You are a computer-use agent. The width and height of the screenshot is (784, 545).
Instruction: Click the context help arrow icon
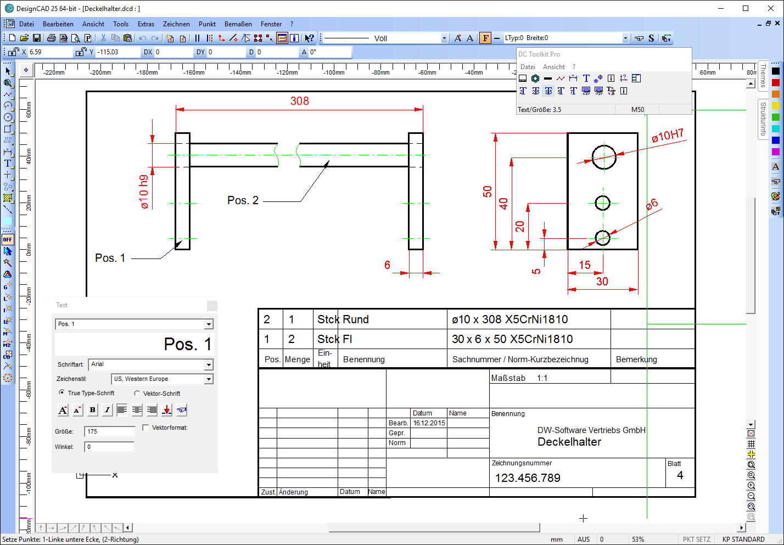[310, 38]
